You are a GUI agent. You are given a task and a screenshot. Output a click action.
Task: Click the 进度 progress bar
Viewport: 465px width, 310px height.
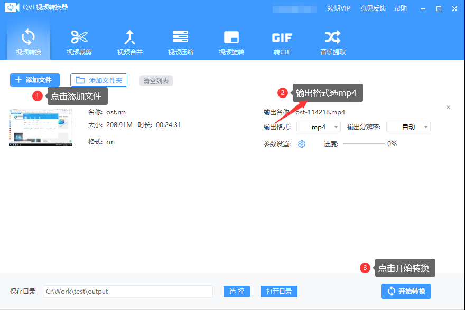click(x=364, y=144)
